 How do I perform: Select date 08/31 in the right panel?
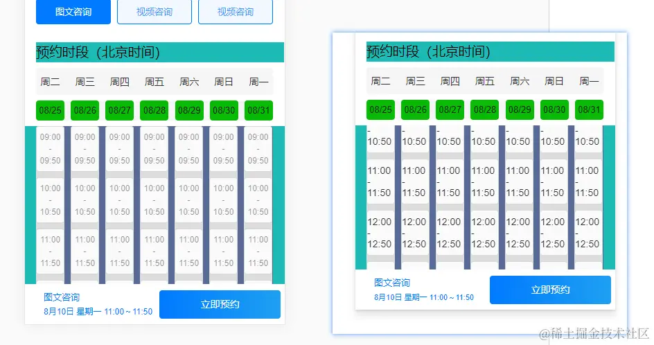(589, 109)
